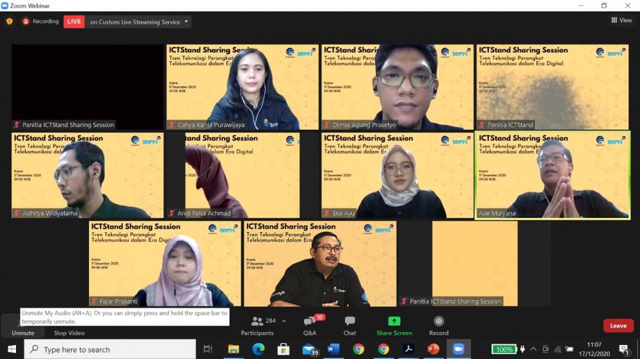Click the encryption shield icon
This screenshot has width=640, height=359.
point(9,21)
